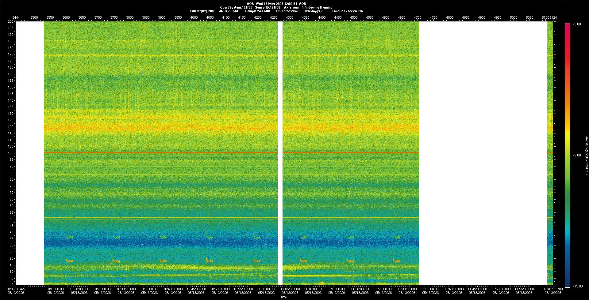Click the 12:01:09.708 end time label

553,289
